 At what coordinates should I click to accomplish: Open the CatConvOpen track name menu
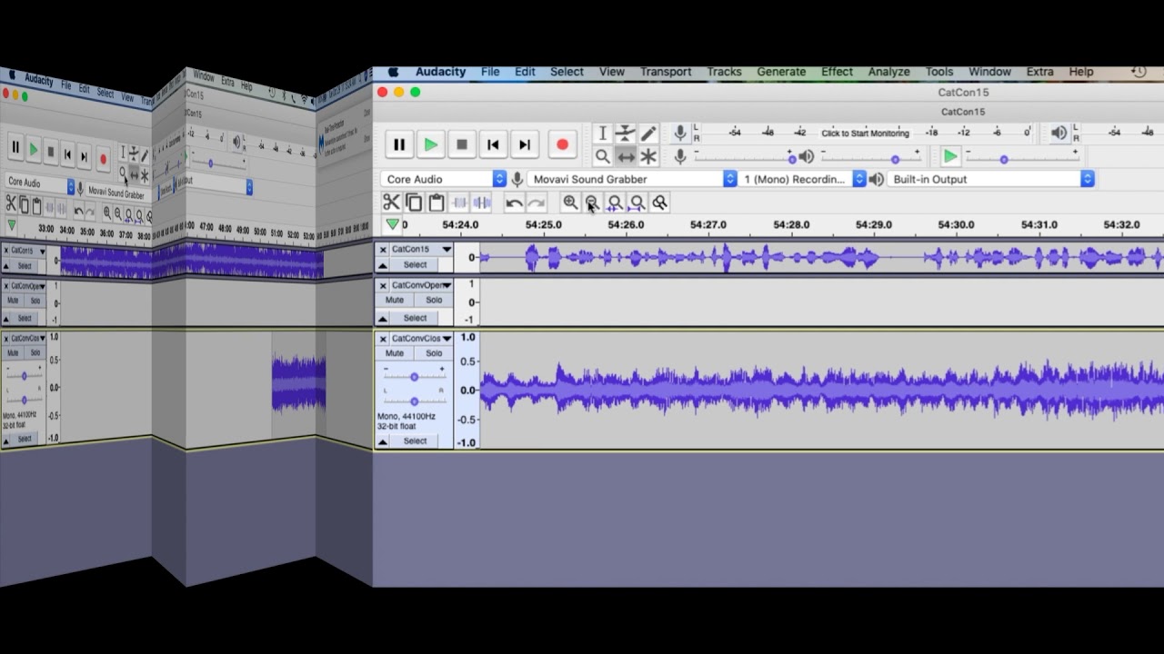click(422, 285)
